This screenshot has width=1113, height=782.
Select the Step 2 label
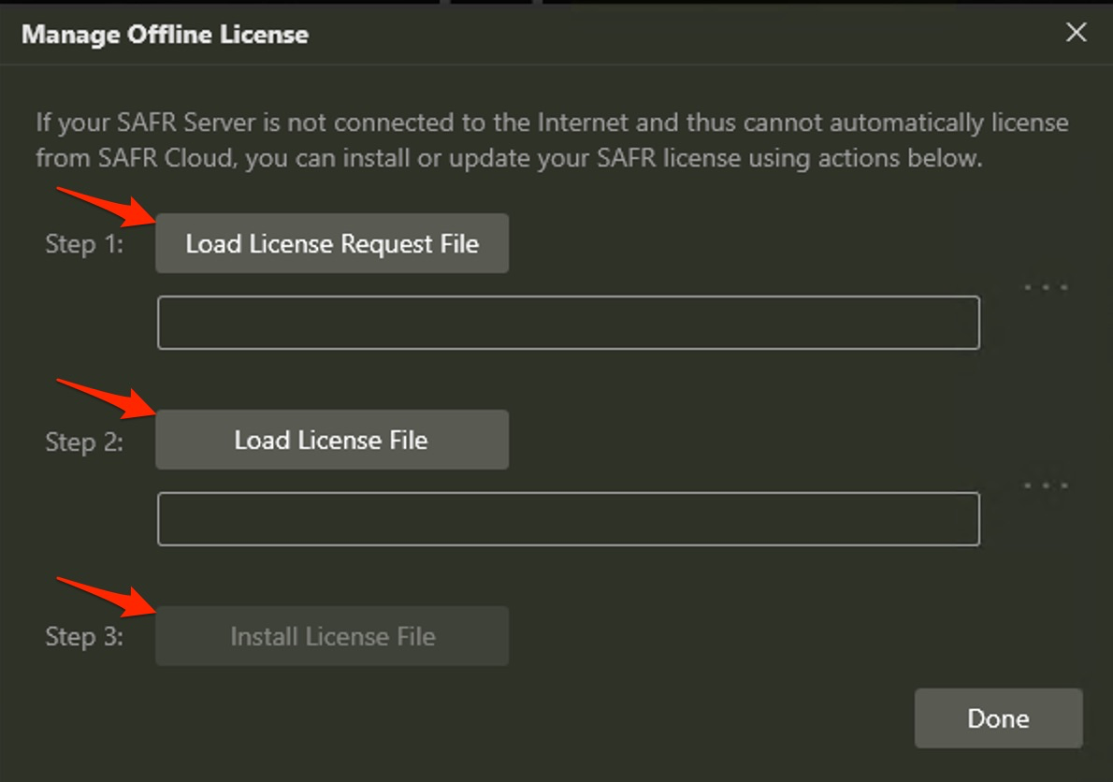(84, 442)
